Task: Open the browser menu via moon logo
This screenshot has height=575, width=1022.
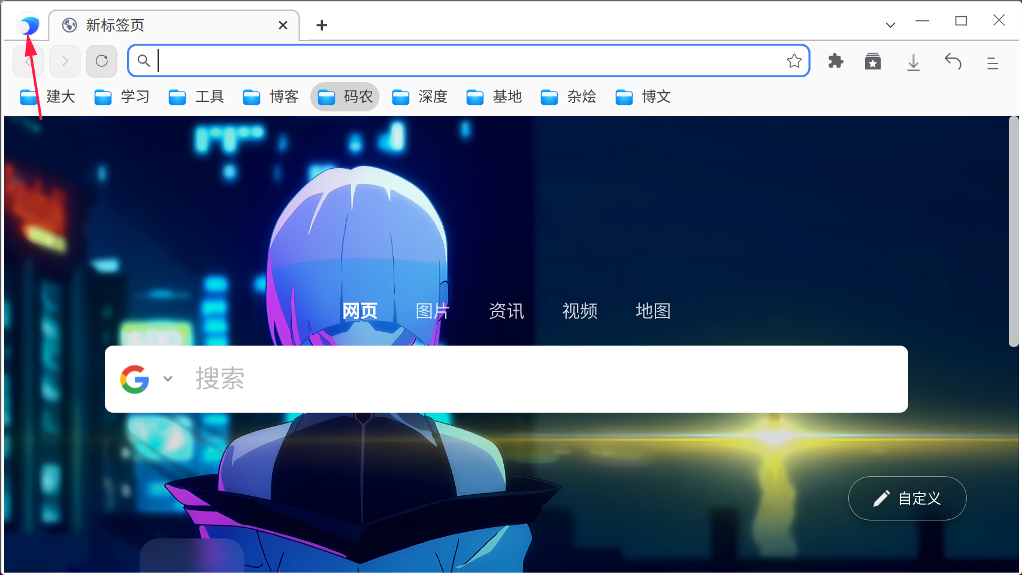Action: (26, 25)
